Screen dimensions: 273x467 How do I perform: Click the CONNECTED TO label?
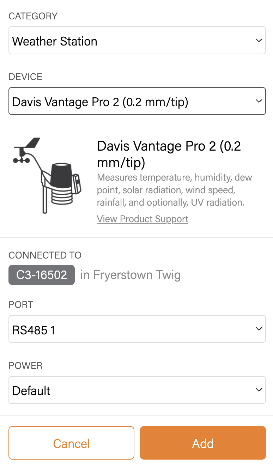click(45, 255)
